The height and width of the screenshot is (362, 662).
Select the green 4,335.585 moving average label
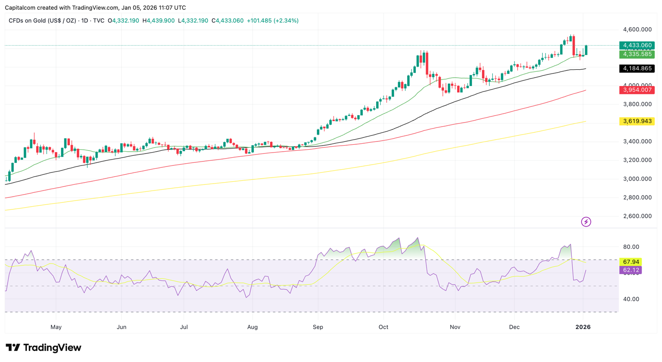(637, 54)
